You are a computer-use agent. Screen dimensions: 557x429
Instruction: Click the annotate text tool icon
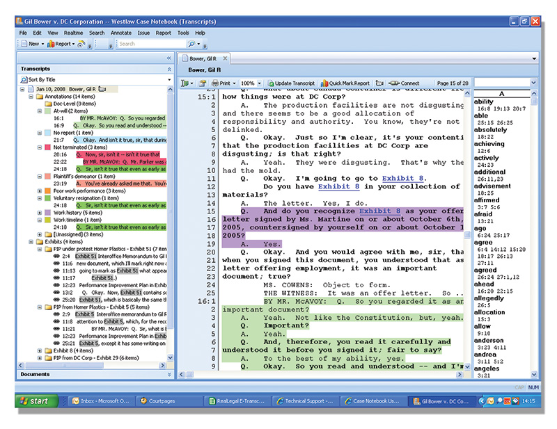(185, 83)
